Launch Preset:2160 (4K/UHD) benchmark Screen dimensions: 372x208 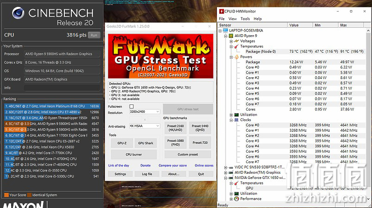point(175,128)
